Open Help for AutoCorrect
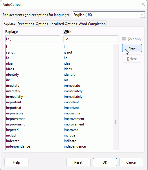This screenshot has width=148, height=170. tap(16, 162)
